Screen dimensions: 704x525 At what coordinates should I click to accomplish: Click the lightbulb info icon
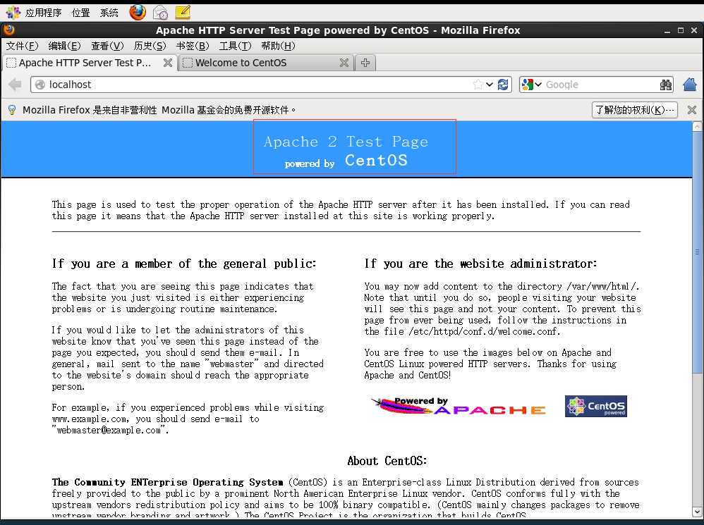(12, 110)
